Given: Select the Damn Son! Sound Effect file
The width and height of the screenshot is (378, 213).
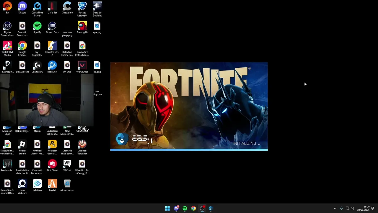Looking at the screenshot, I should click(7, 187).
